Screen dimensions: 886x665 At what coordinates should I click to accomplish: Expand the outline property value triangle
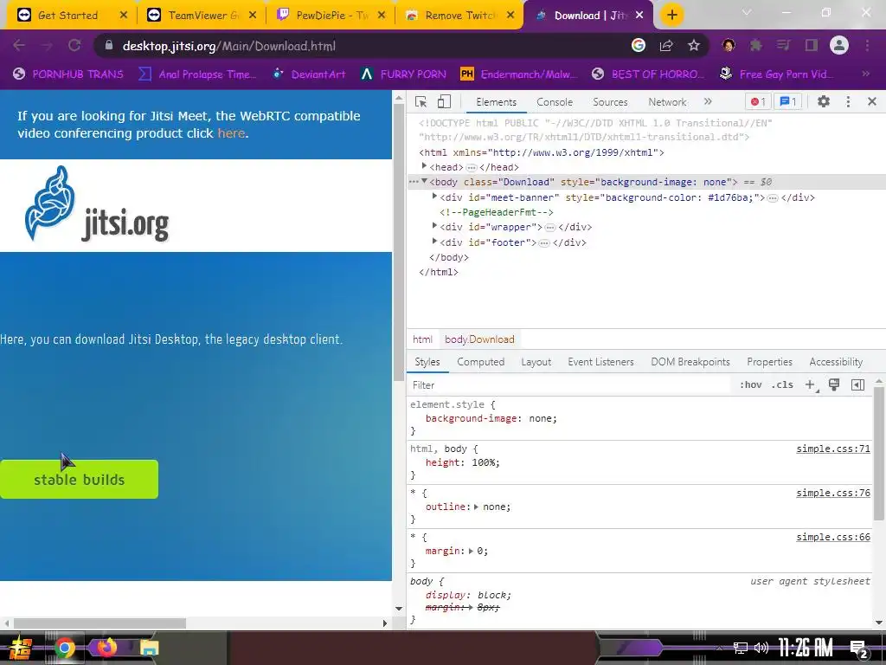coord(477,507)
